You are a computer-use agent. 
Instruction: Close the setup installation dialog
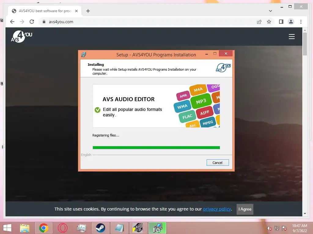coord(226,54)
